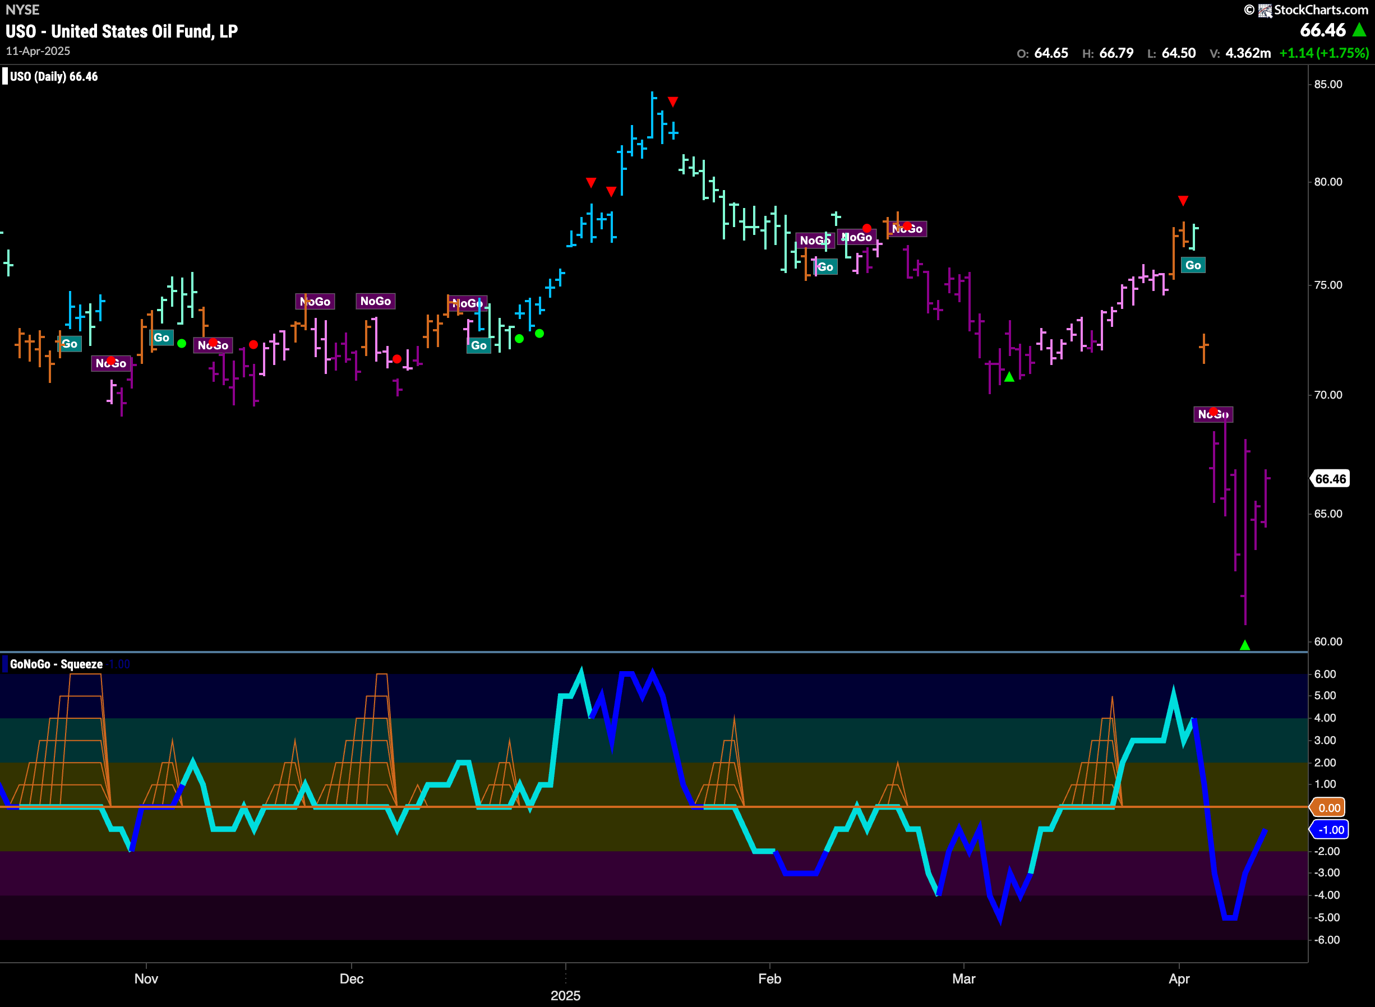Image resolution: width=1375 pixels, height=1007 pixels.
Task: Click the Dec label on the time axis
Action: click(352, 979)
